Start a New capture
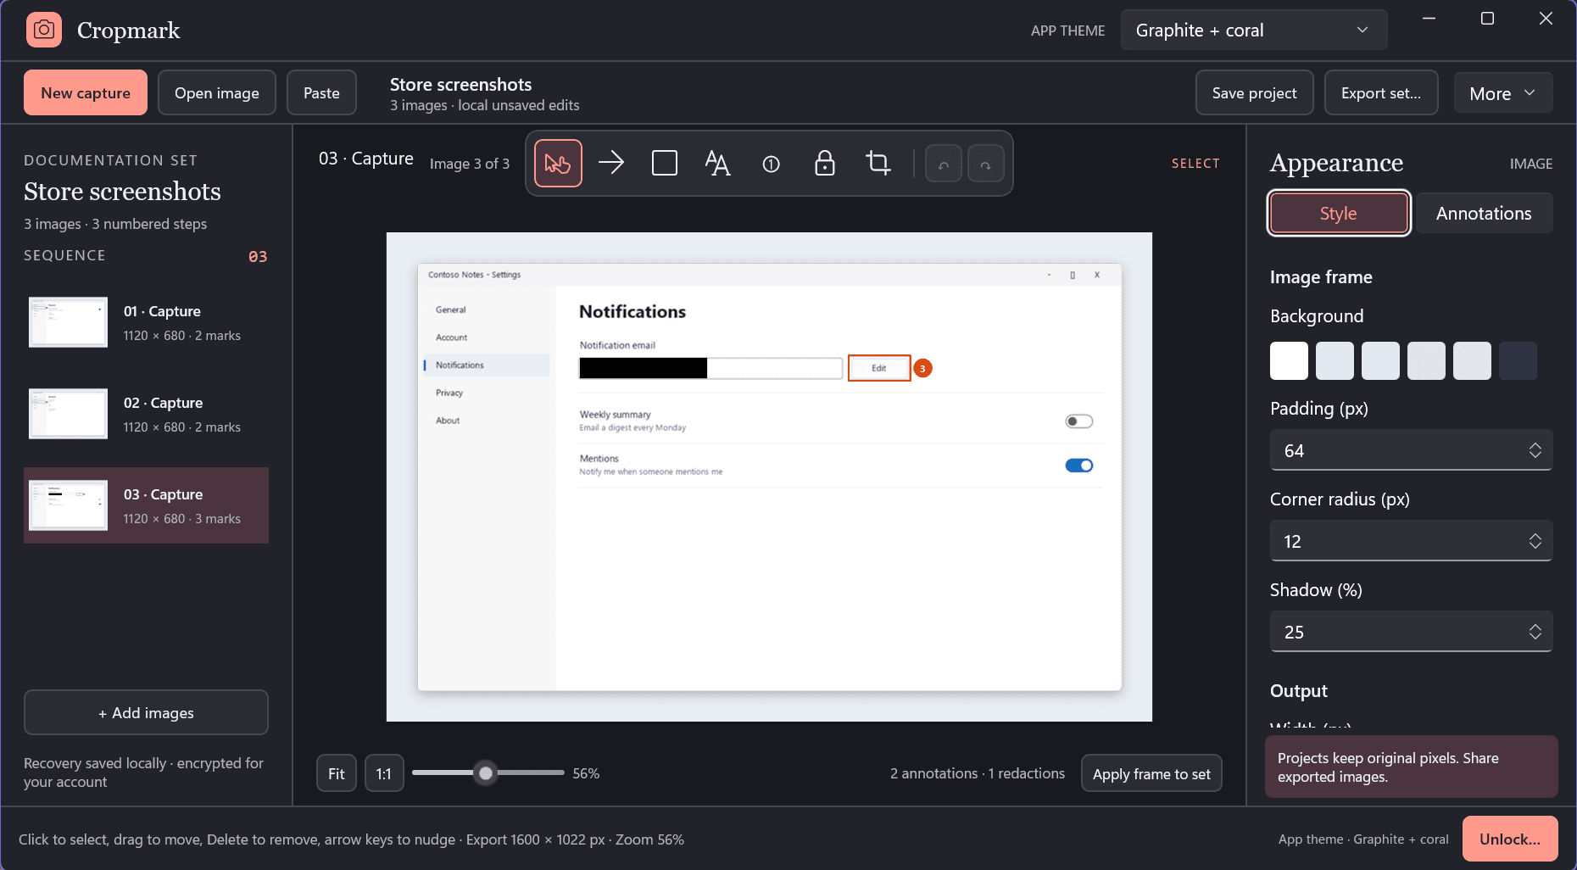This screenshot has width=1577, height=870. pos(86,93)
